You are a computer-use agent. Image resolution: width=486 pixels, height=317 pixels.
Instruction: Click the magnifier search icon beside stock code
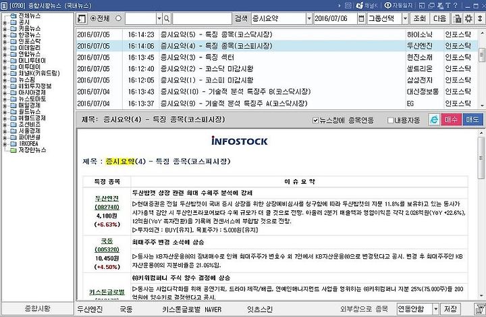pyautogui.click(x=167, y=19)
